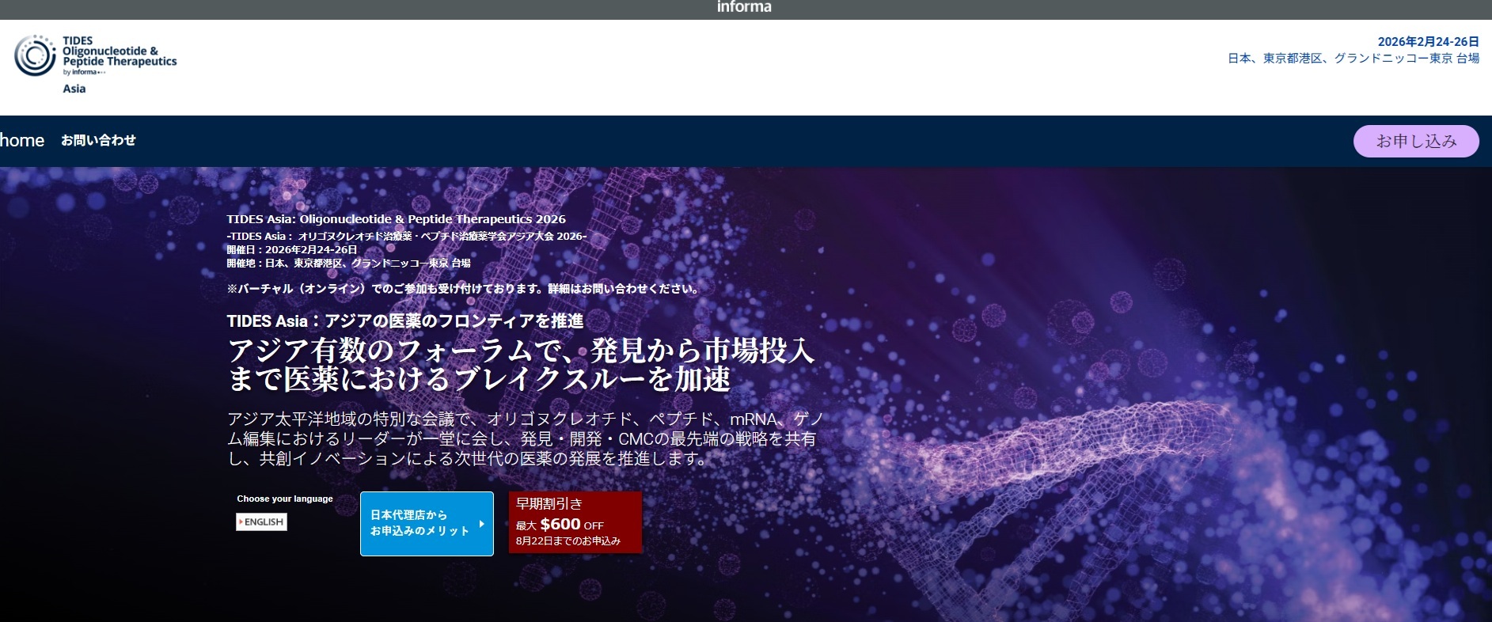Click the informa brand header text

[x=744, y=7]
